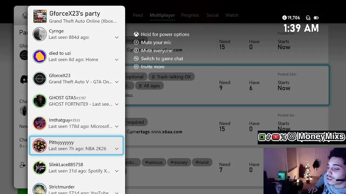Expand SlinkLace885758's chevron

pos(117,171)
